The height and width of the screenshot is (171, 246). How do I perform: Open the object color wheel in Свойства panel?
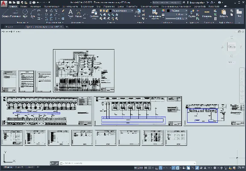163,11
